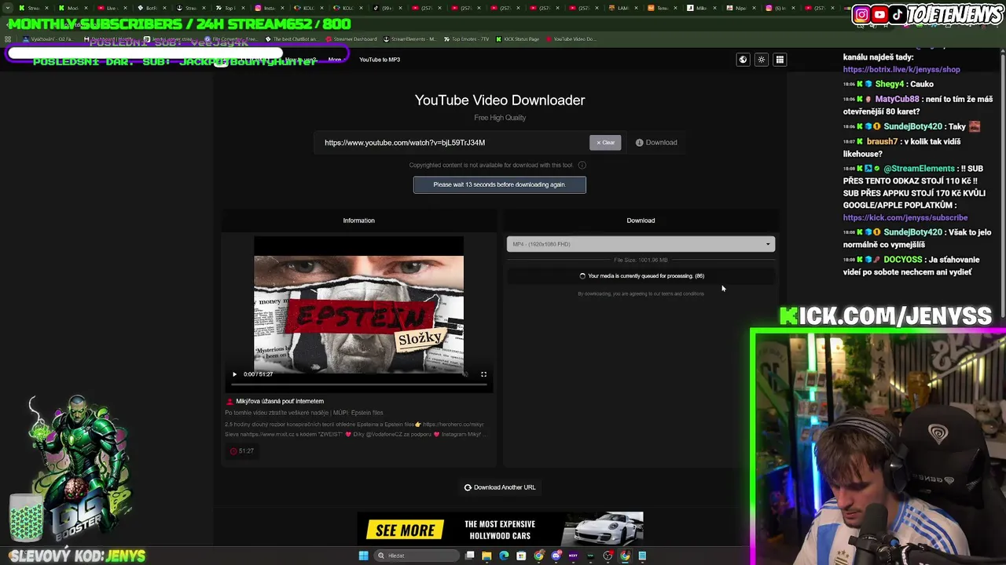1006x565 pixels.
Task: Toggle the light theme sun icon
Action: coord(761,60)
